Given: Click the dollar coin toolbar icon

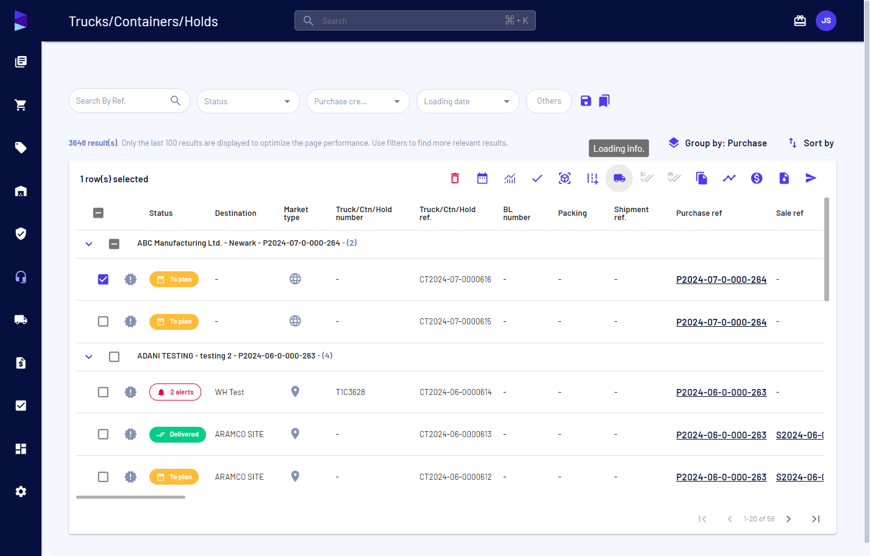Looking at the screenshot, I should (757, 178).
